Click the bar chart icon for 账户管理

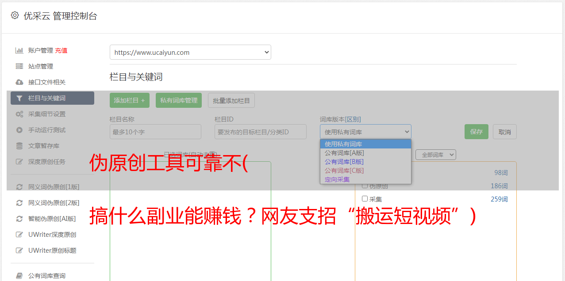pyautogui.click(x=19, y=50)
